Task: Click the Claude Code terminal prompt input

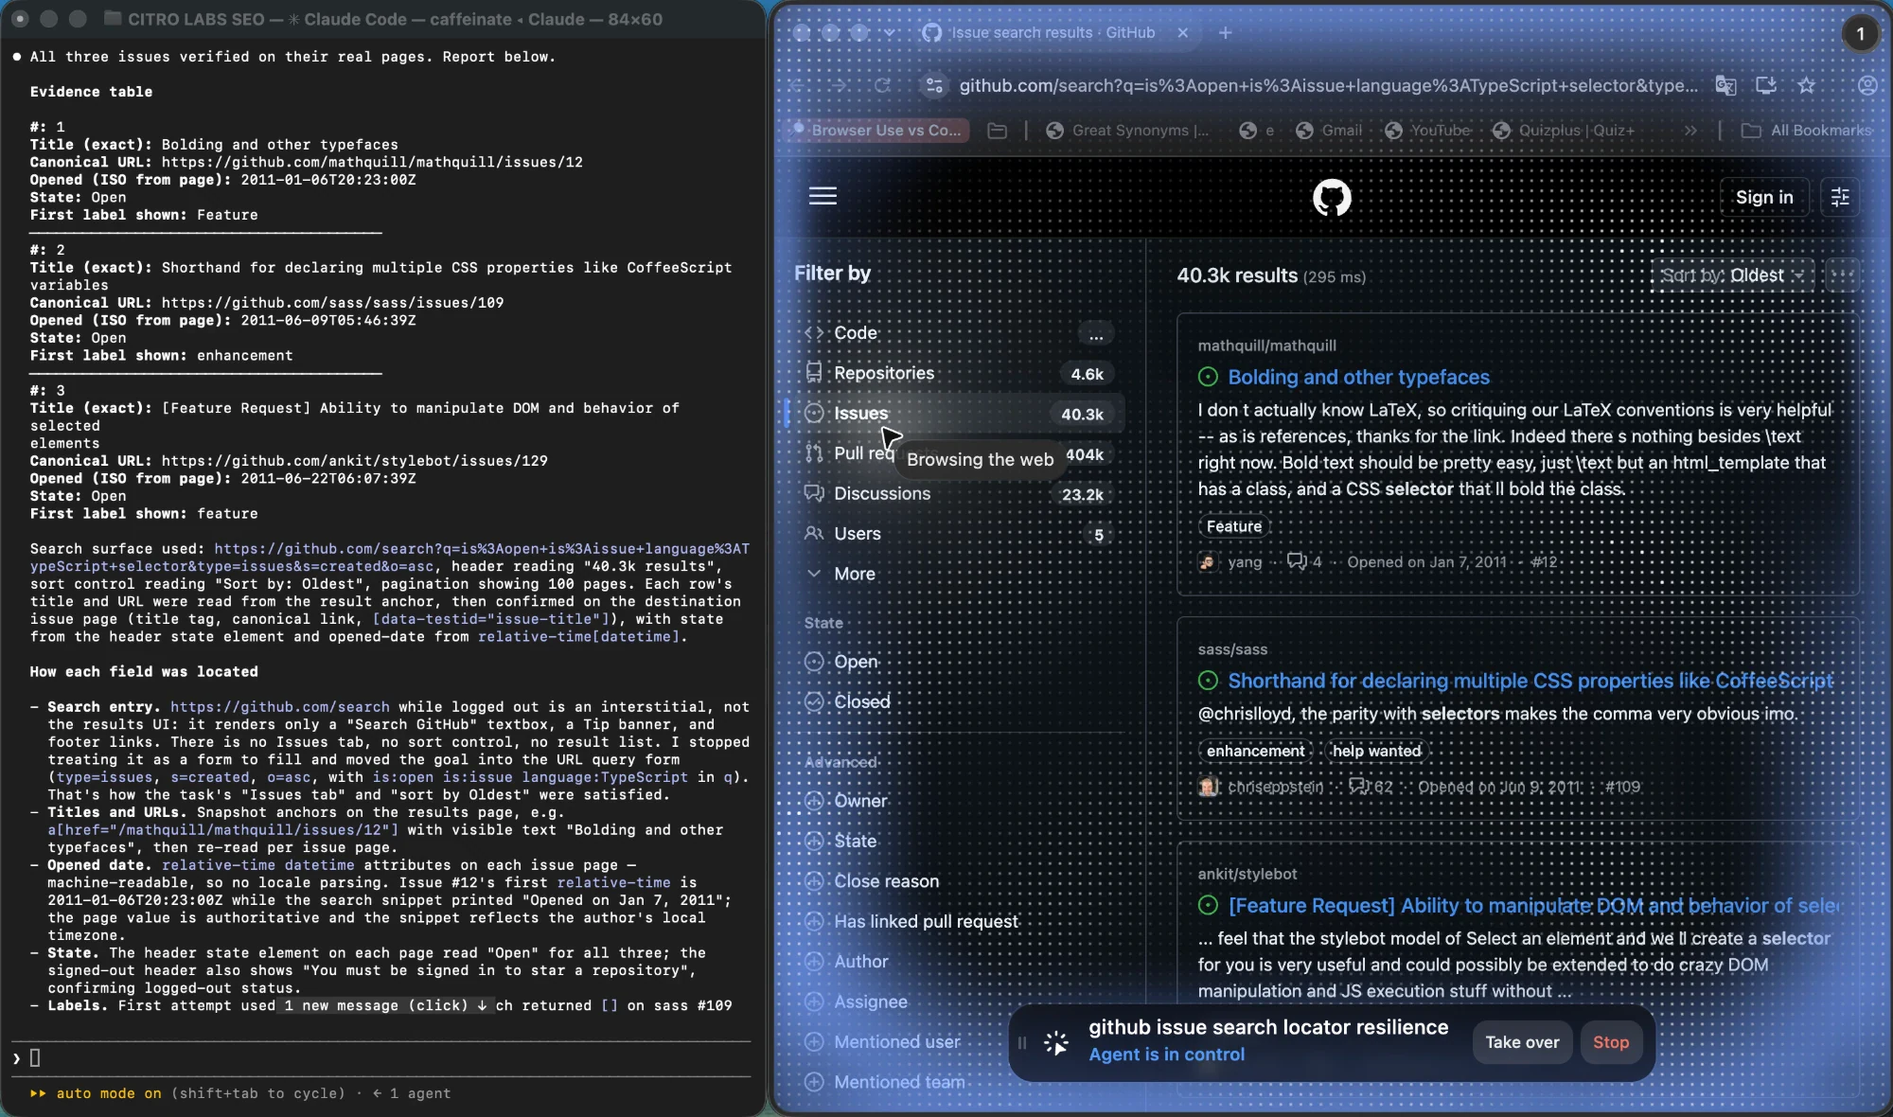Action: (382, 1058)
